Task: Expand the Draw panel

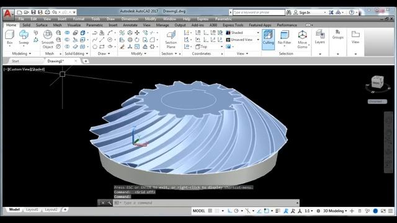Action: (104, 54)
